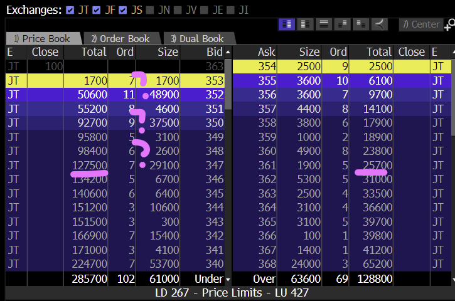Uncheck the JT exchange checkbox
Viewport: 455px width, 301px height.
(70, 10)
